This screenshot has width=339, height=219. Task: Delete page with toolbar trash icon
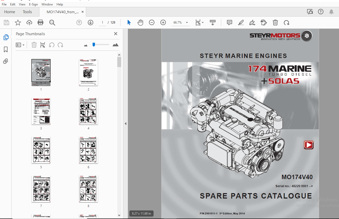(x=275, y=23)
